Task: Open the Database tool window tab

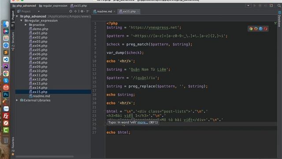Action: coord(279,19)
